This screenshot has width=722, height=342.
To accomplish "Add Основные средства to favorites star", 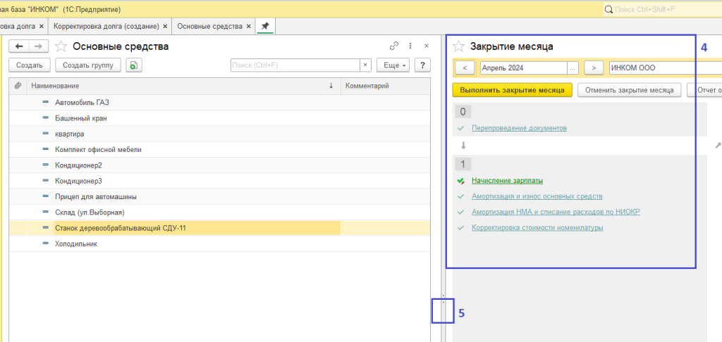I will (x=61, y=46).
